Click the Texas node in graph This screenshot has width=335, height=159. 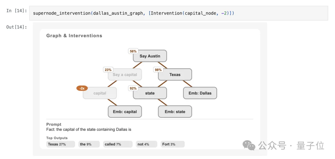(x=175, y=75)
